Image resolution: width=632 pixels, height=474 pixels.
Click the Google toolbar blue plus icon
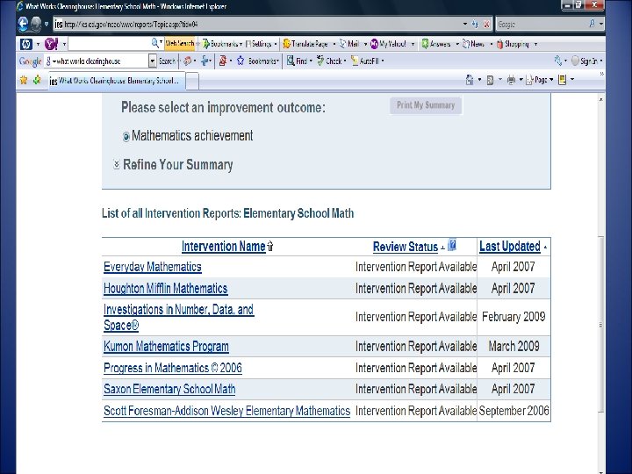click(205, 61)
